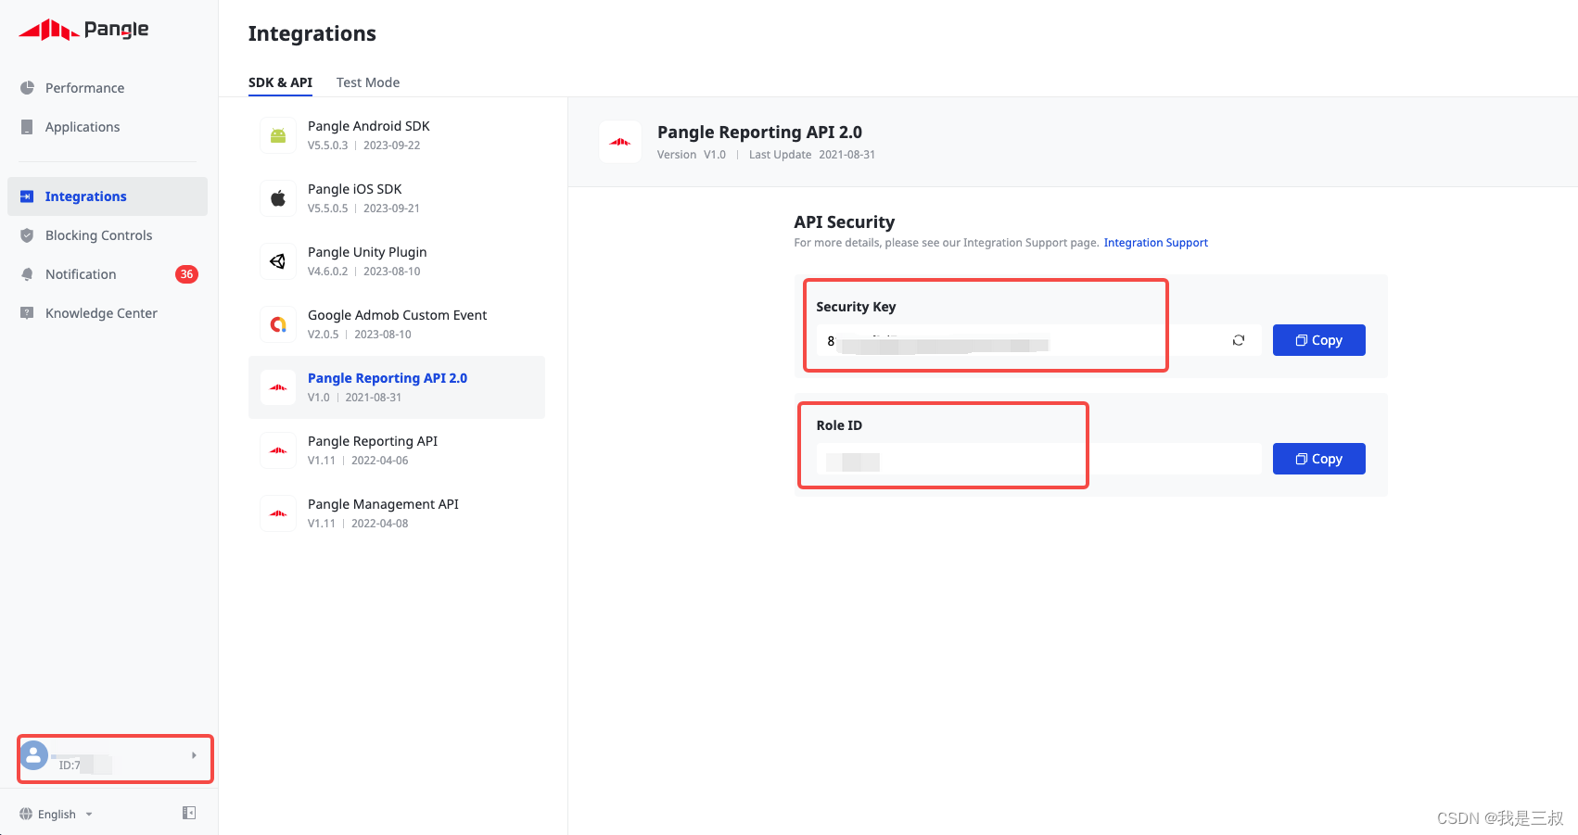Select Google Admob Custom Event entry
1578x835 pixels.
click(397, 324)
